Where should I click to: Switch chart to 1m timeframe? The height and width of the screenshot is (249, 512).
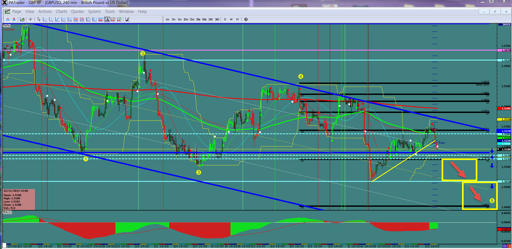tap(167, 19)
